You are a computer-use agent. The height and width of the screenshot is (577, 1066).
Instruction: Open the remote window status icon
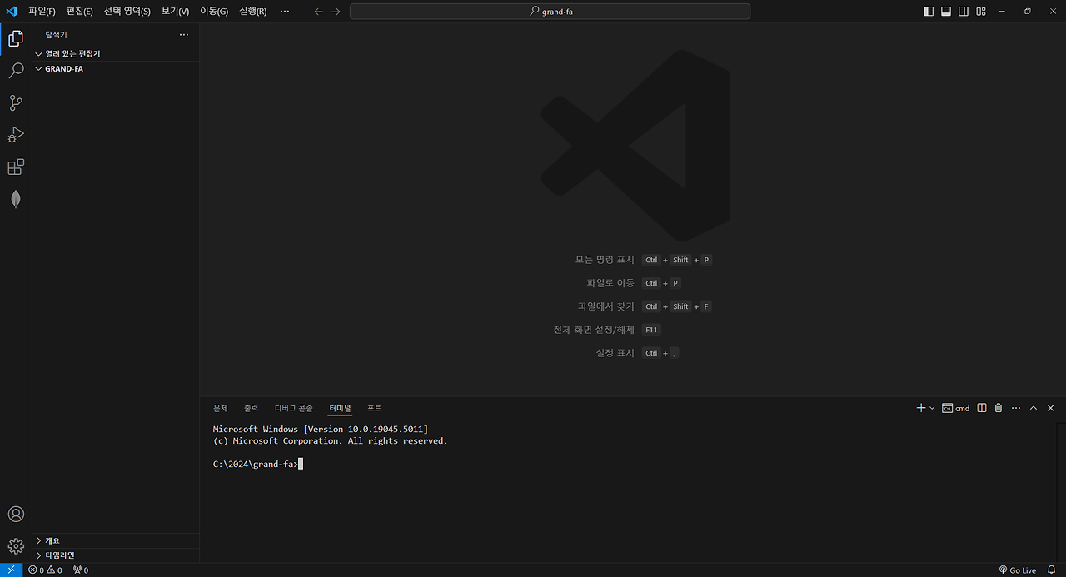pos(12,570)
